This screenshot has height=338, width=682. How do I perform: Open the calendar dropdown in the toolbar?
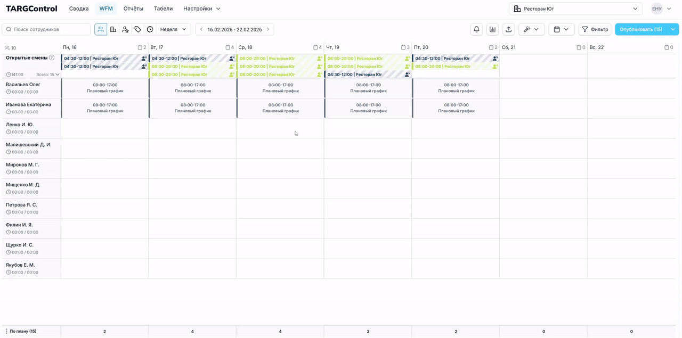coord(561,29)
